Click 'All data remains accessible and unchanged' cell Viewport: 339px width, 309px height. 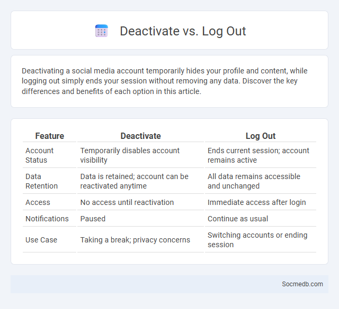(261, 181)
